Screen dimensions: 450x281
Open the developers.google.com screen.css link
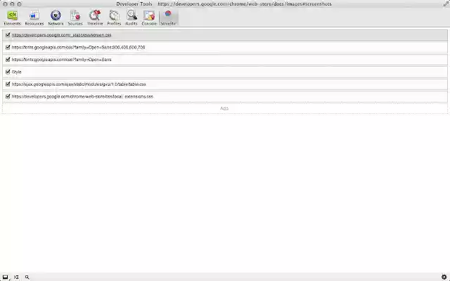click(x=61, y=35)
